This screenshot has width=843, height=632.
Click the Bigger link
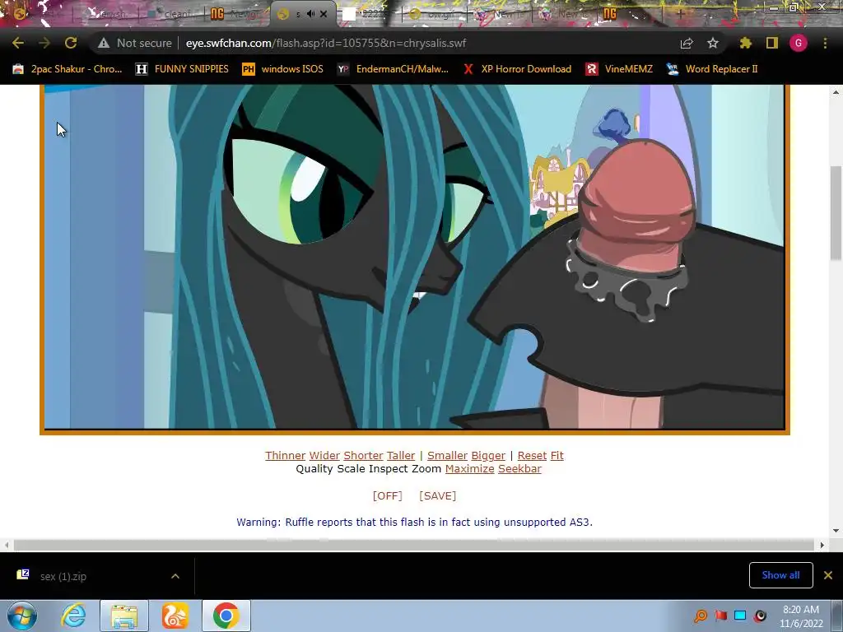point(488,456)
